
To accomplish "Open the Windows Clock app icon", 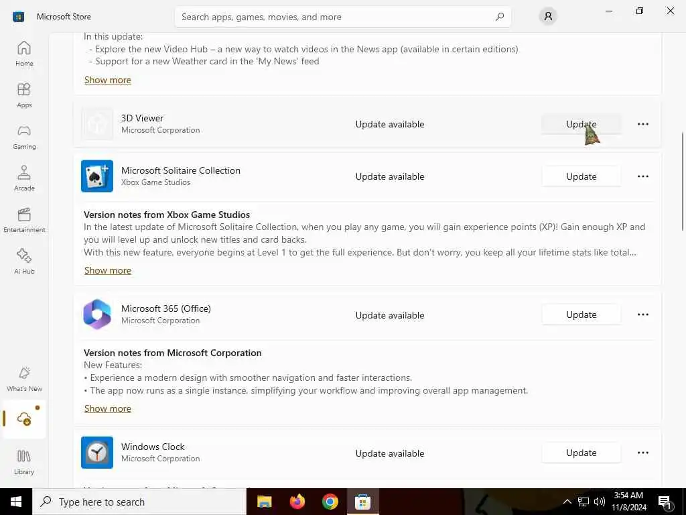I will point(97,453).
